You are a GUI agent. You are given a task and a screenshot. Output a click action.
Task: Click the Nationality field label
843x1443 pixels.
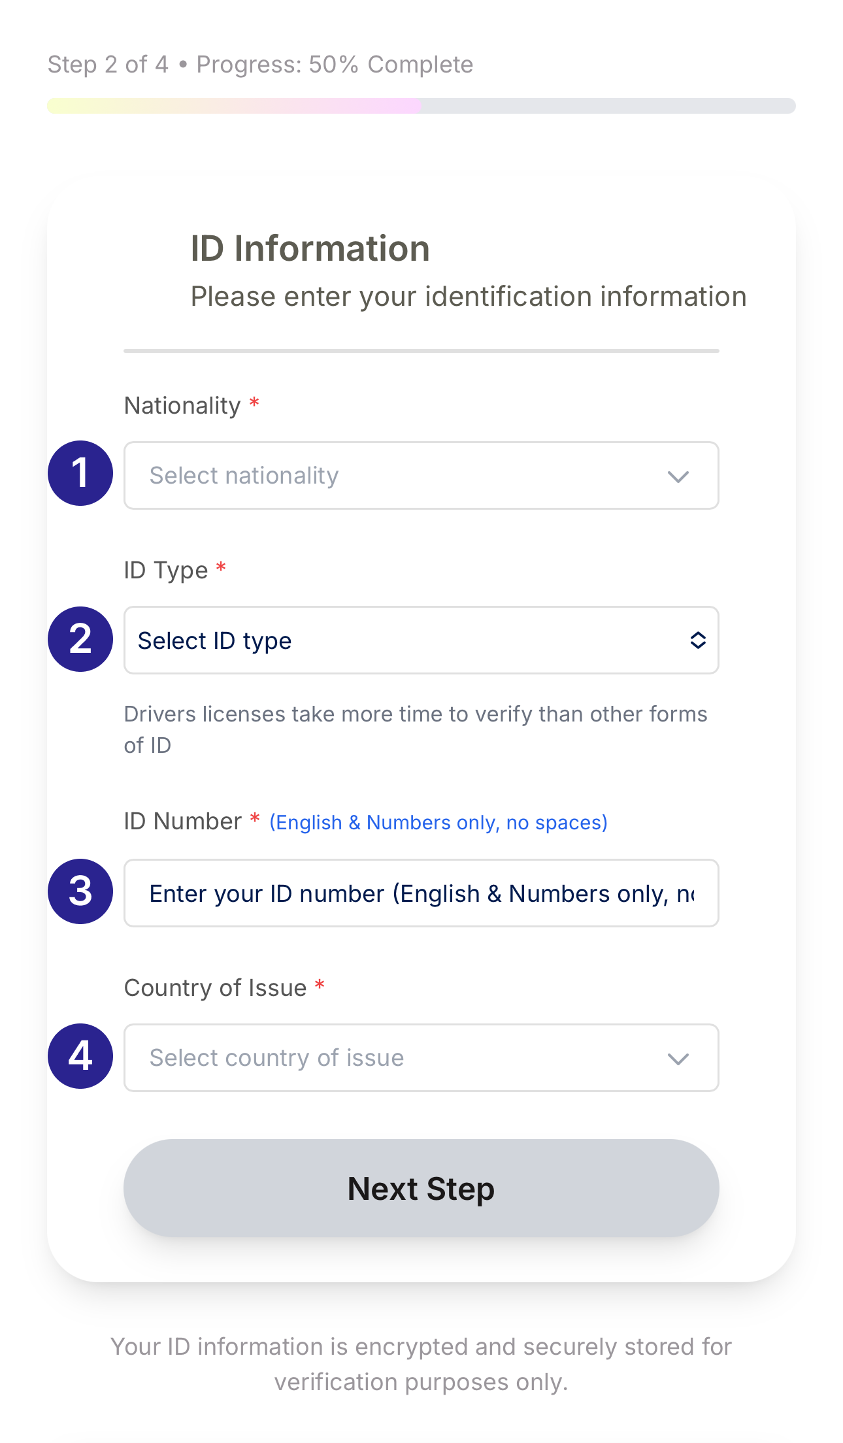tap(182, 406)
